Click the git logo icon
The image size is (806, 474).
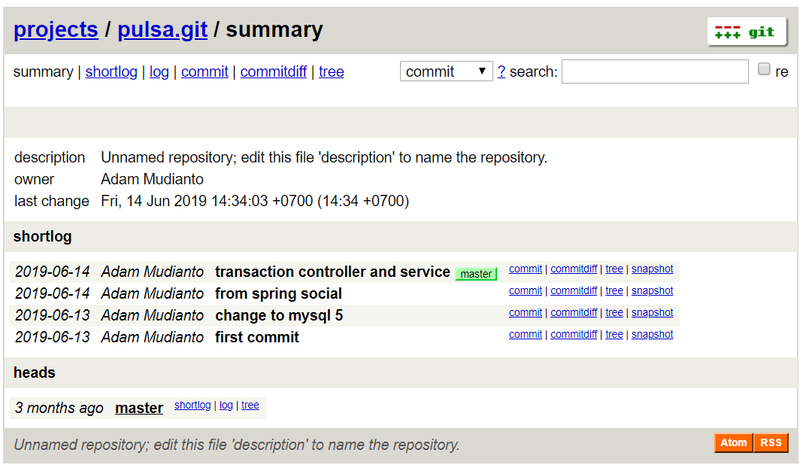(x=747, y=32)
